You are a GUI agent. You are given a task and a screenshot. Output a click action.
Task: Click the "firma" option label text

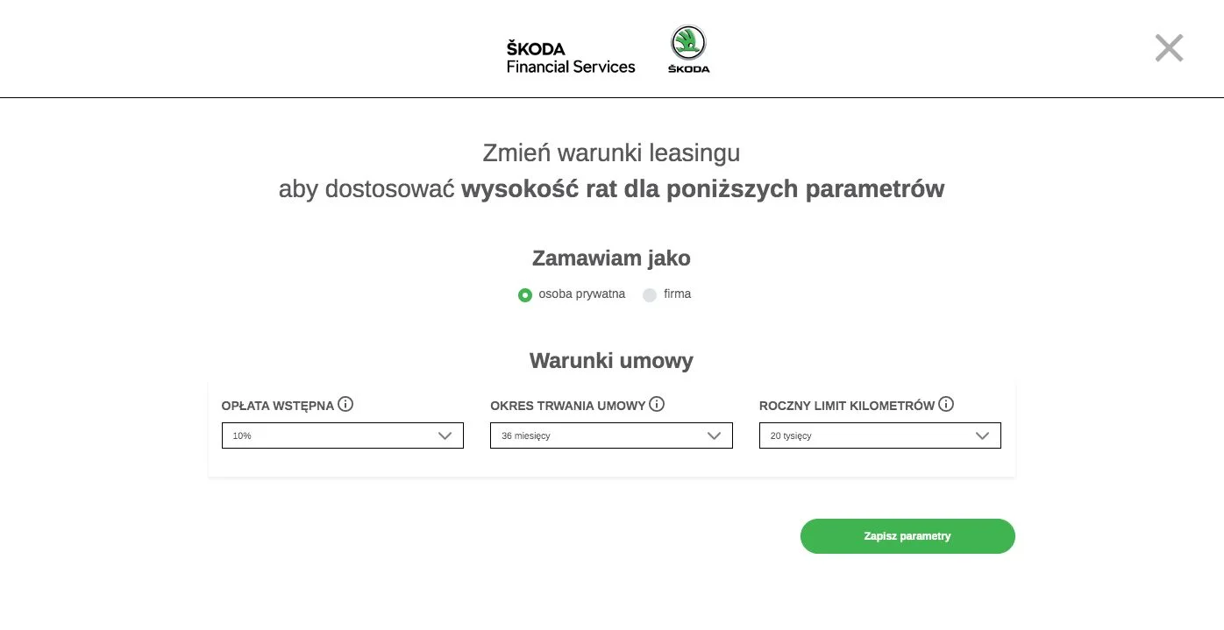coord(678,294)
